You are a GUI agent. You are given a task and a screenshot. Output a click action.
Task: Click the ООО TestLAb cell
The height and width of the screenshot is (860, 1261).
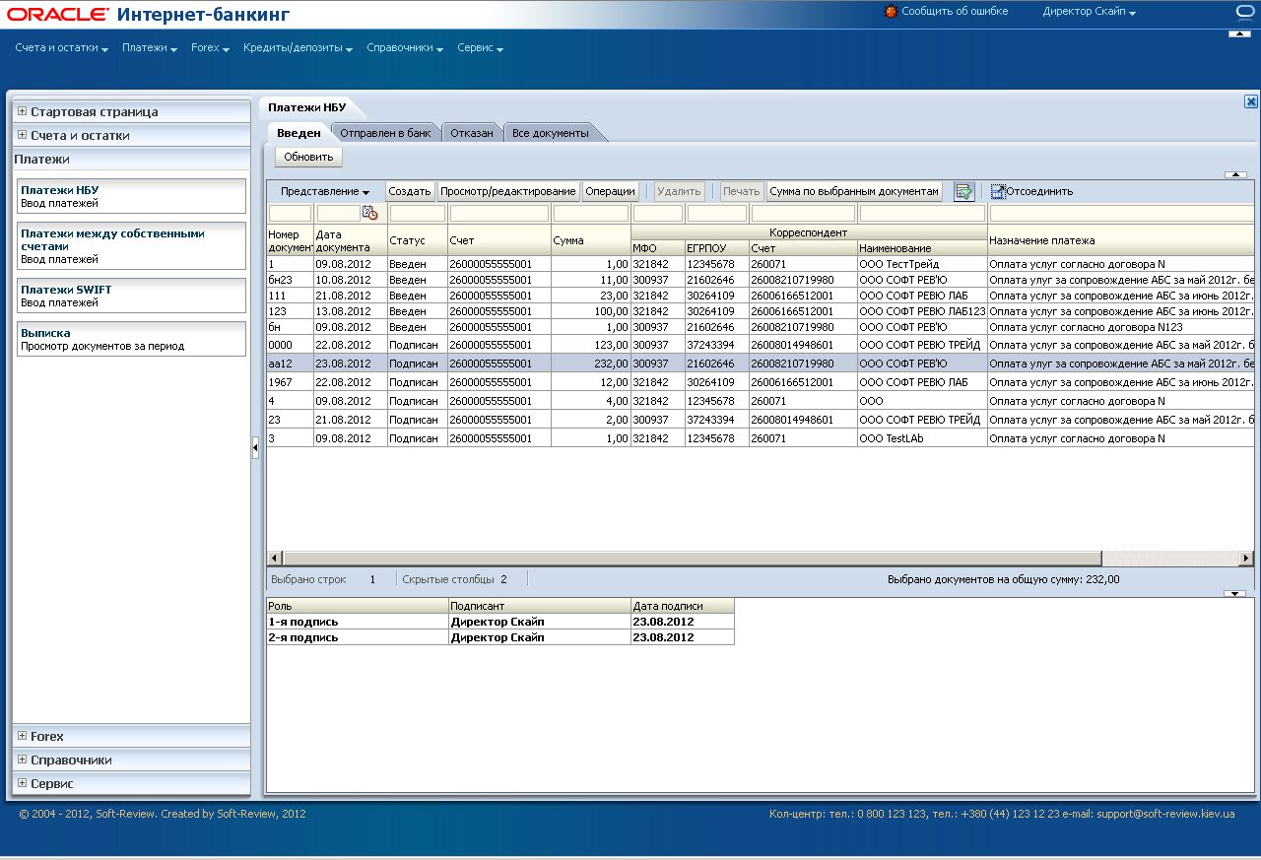(922, 438)
